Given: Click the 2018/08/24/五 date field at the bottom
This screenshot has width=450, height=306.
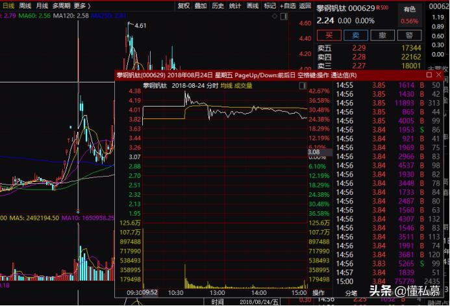Looking at the screenshot, I should (259, 302).
